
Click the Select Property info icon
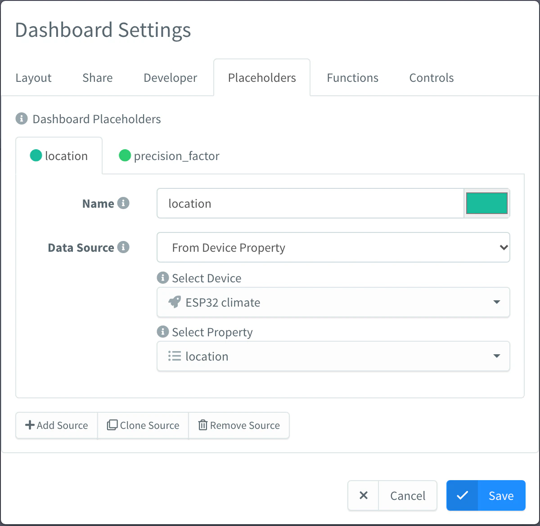coord(163,332)
